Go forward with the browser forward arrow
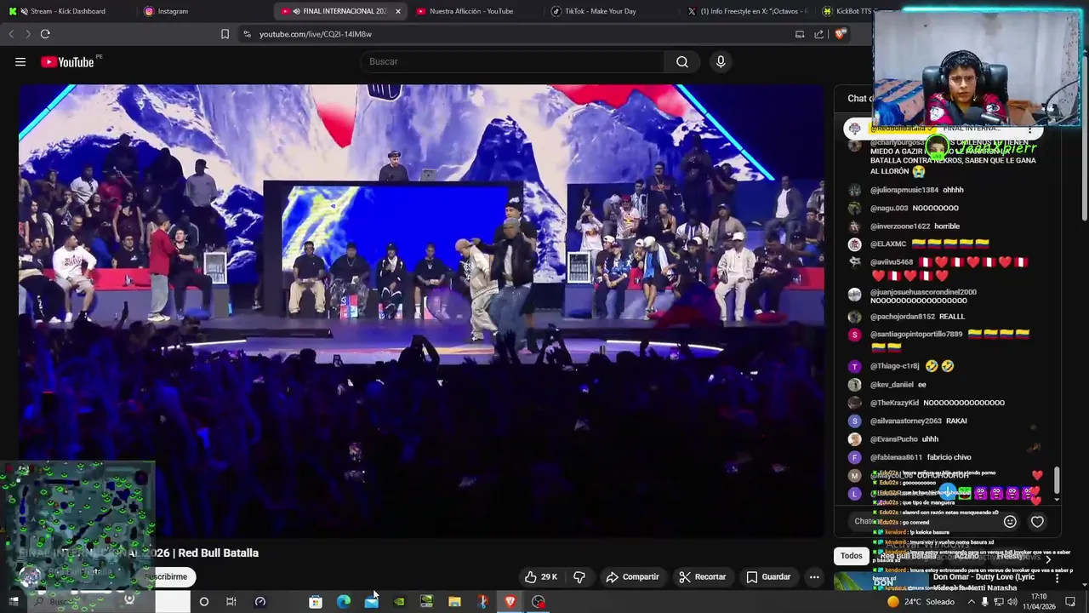1089x613 pixels. tap(27, 34)
